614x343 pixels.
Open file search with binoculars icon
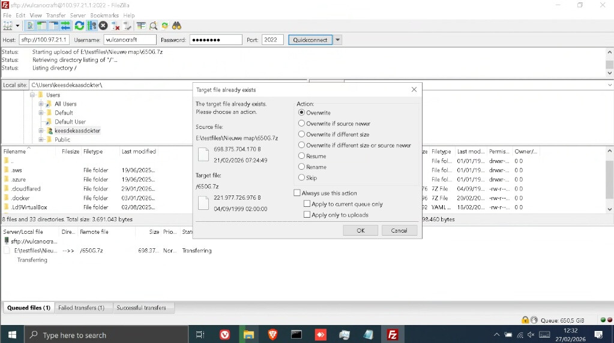[176, 26]
